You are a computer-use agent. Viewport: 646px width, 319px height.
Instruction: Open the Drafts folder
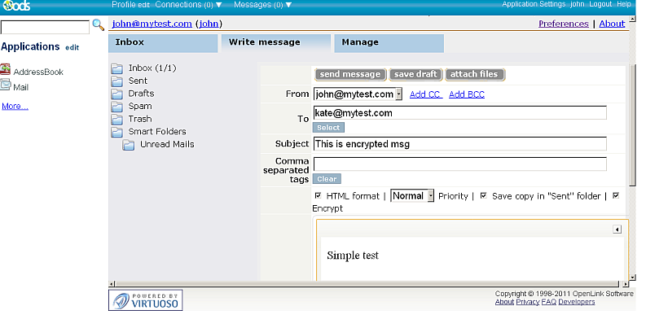[141, 94]
